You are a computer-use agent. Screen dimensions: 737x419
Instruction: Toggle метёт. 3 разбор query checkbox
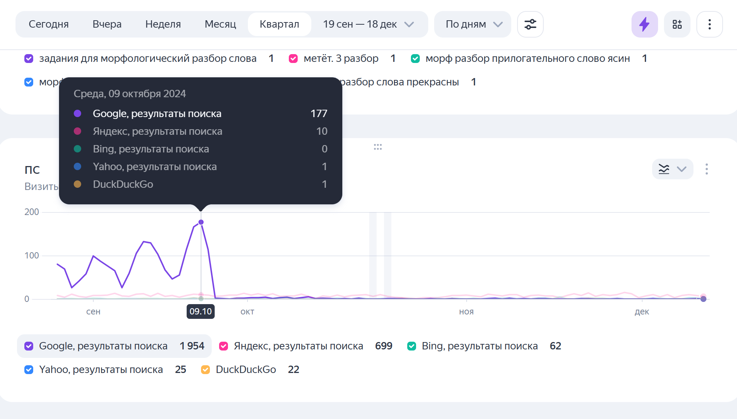(x=293, y=59)
